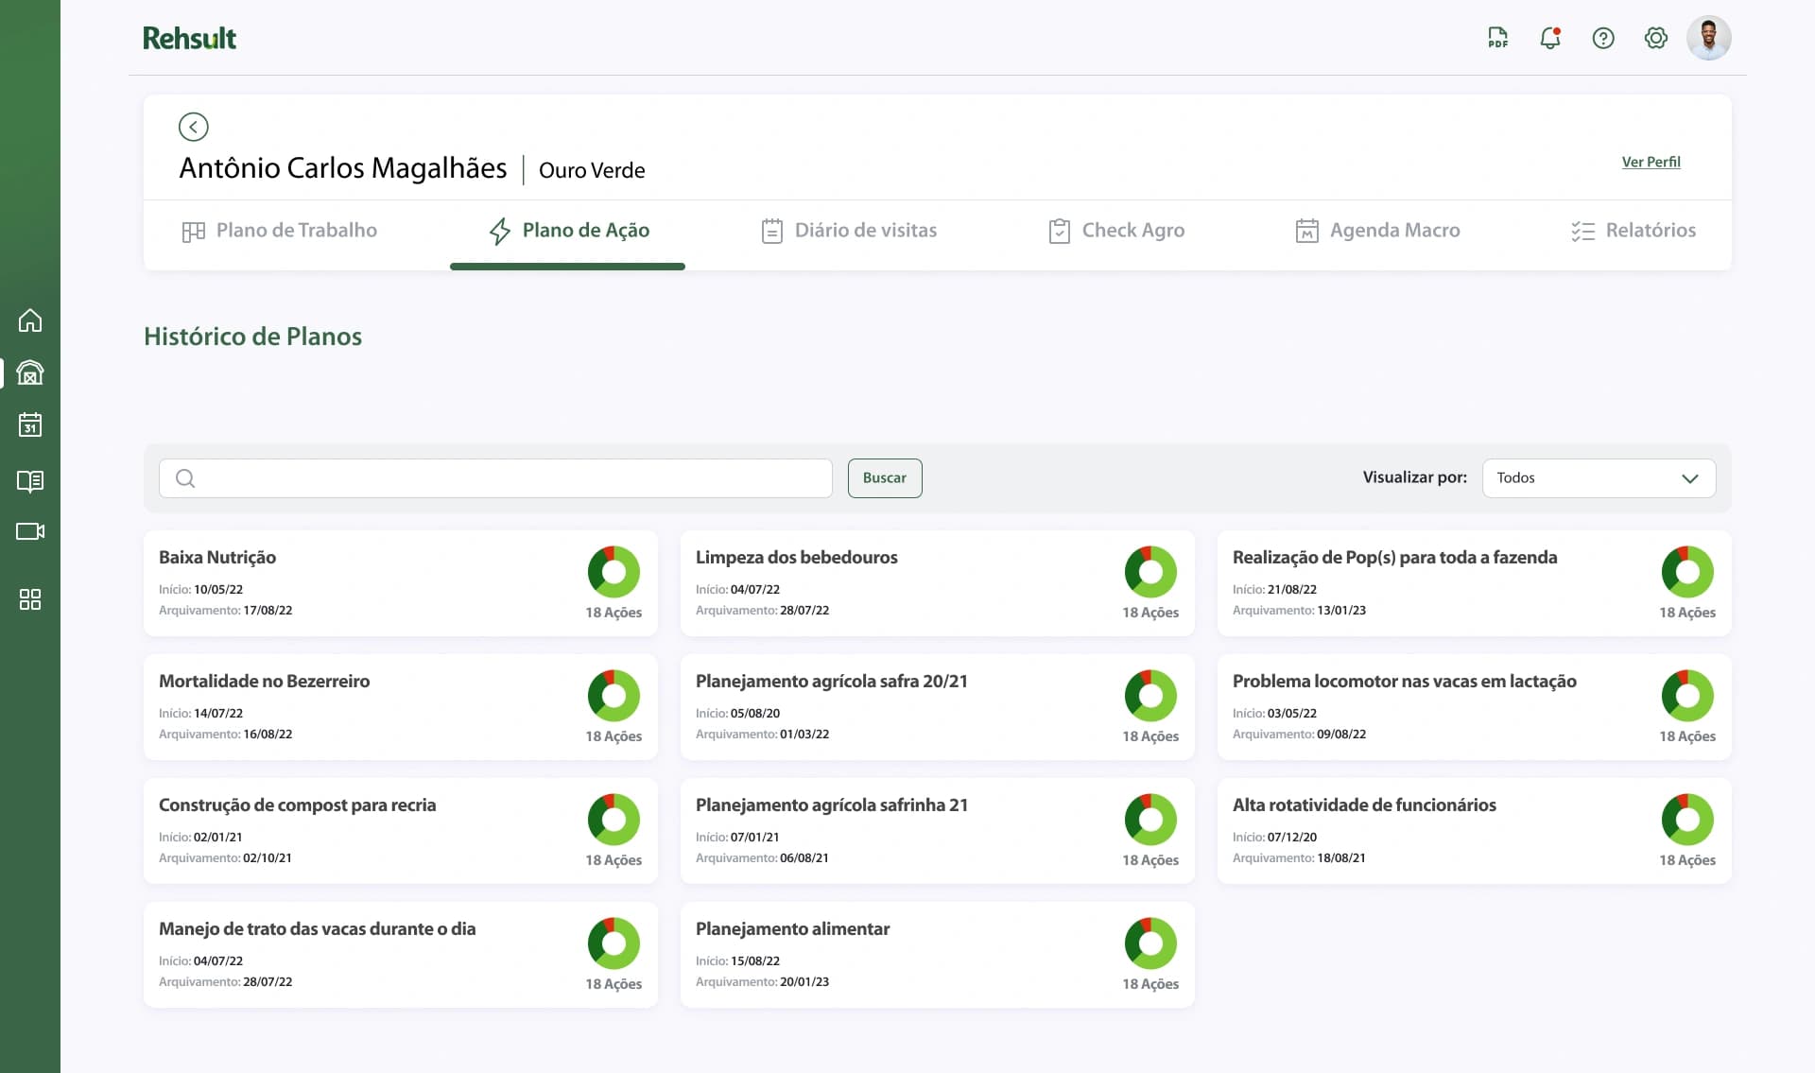Open the grid modules sidebar icon

(30, 599)
